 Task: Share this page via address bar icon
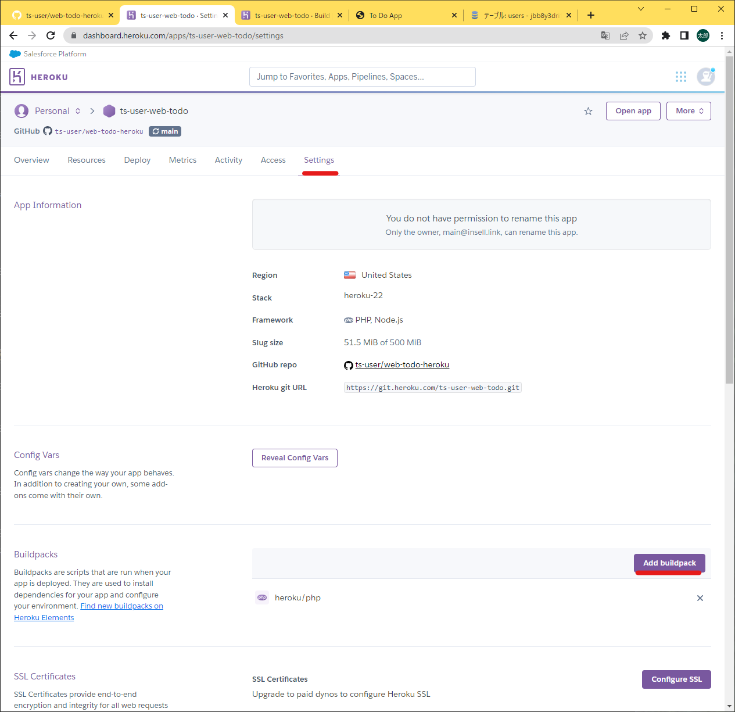click(x=624, y=35)
